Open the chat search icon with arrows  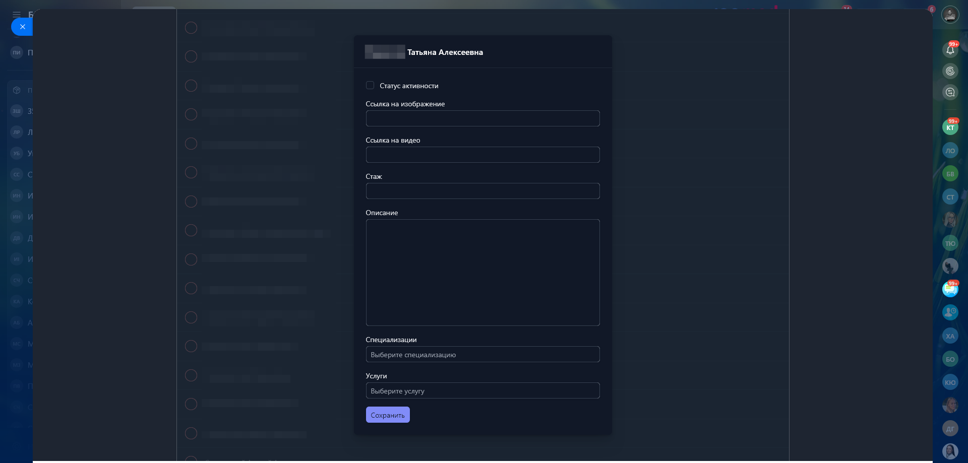[950, 92]
